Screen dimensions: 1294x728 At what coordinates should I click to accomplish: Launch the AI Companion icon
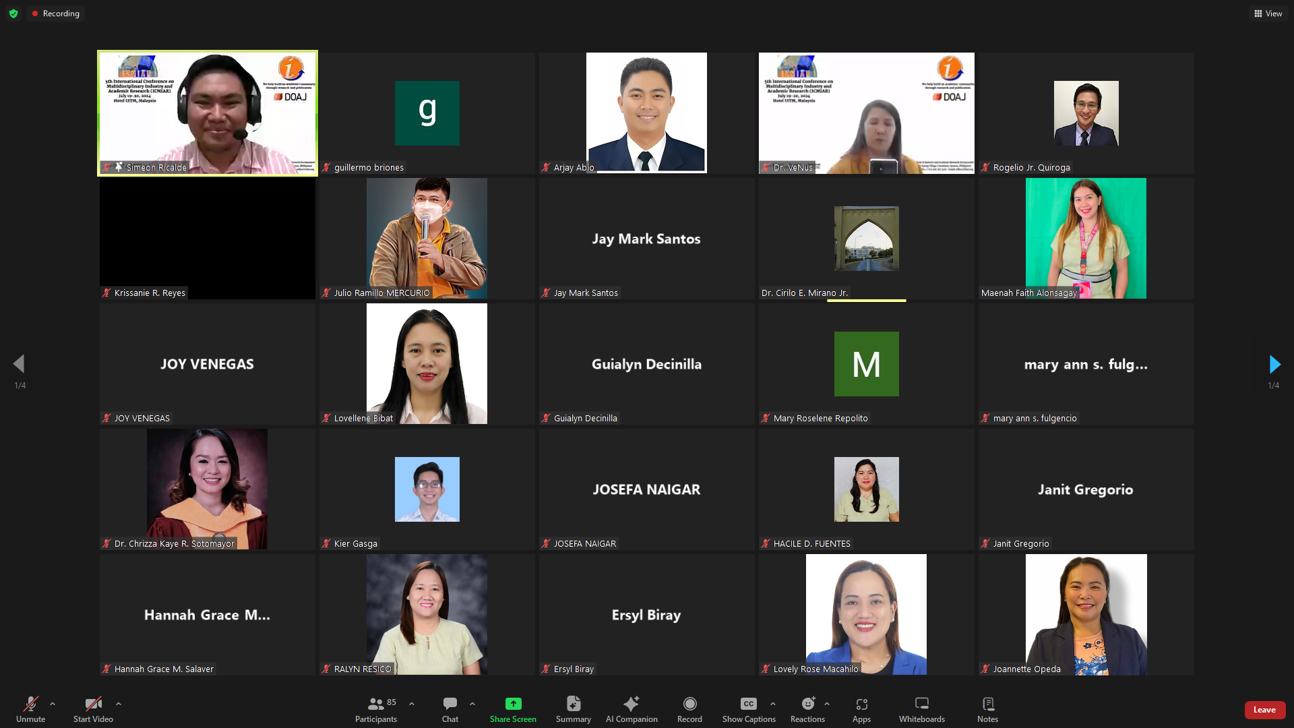(x=631, y=704)
